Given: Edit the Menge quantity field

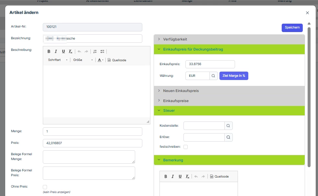Looking at the screenshot, I should click(x=92, y=132).
